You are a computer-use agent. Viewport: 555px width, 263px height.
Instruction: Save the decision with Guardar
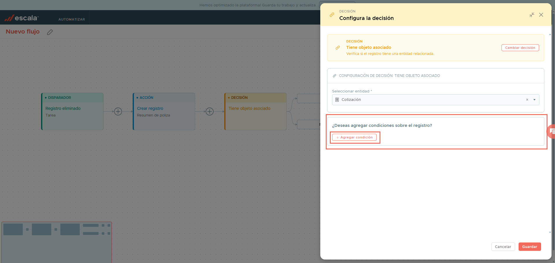click(x=530, y=247)
